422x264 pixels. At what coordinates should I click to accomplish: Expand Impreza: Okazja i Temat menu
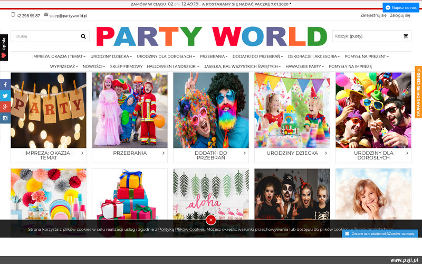[x=59, y=56]
